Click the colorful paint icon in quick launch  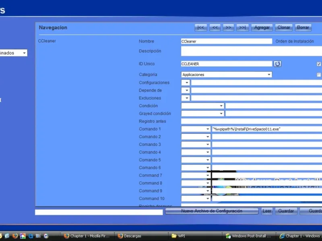click(23, 236)
